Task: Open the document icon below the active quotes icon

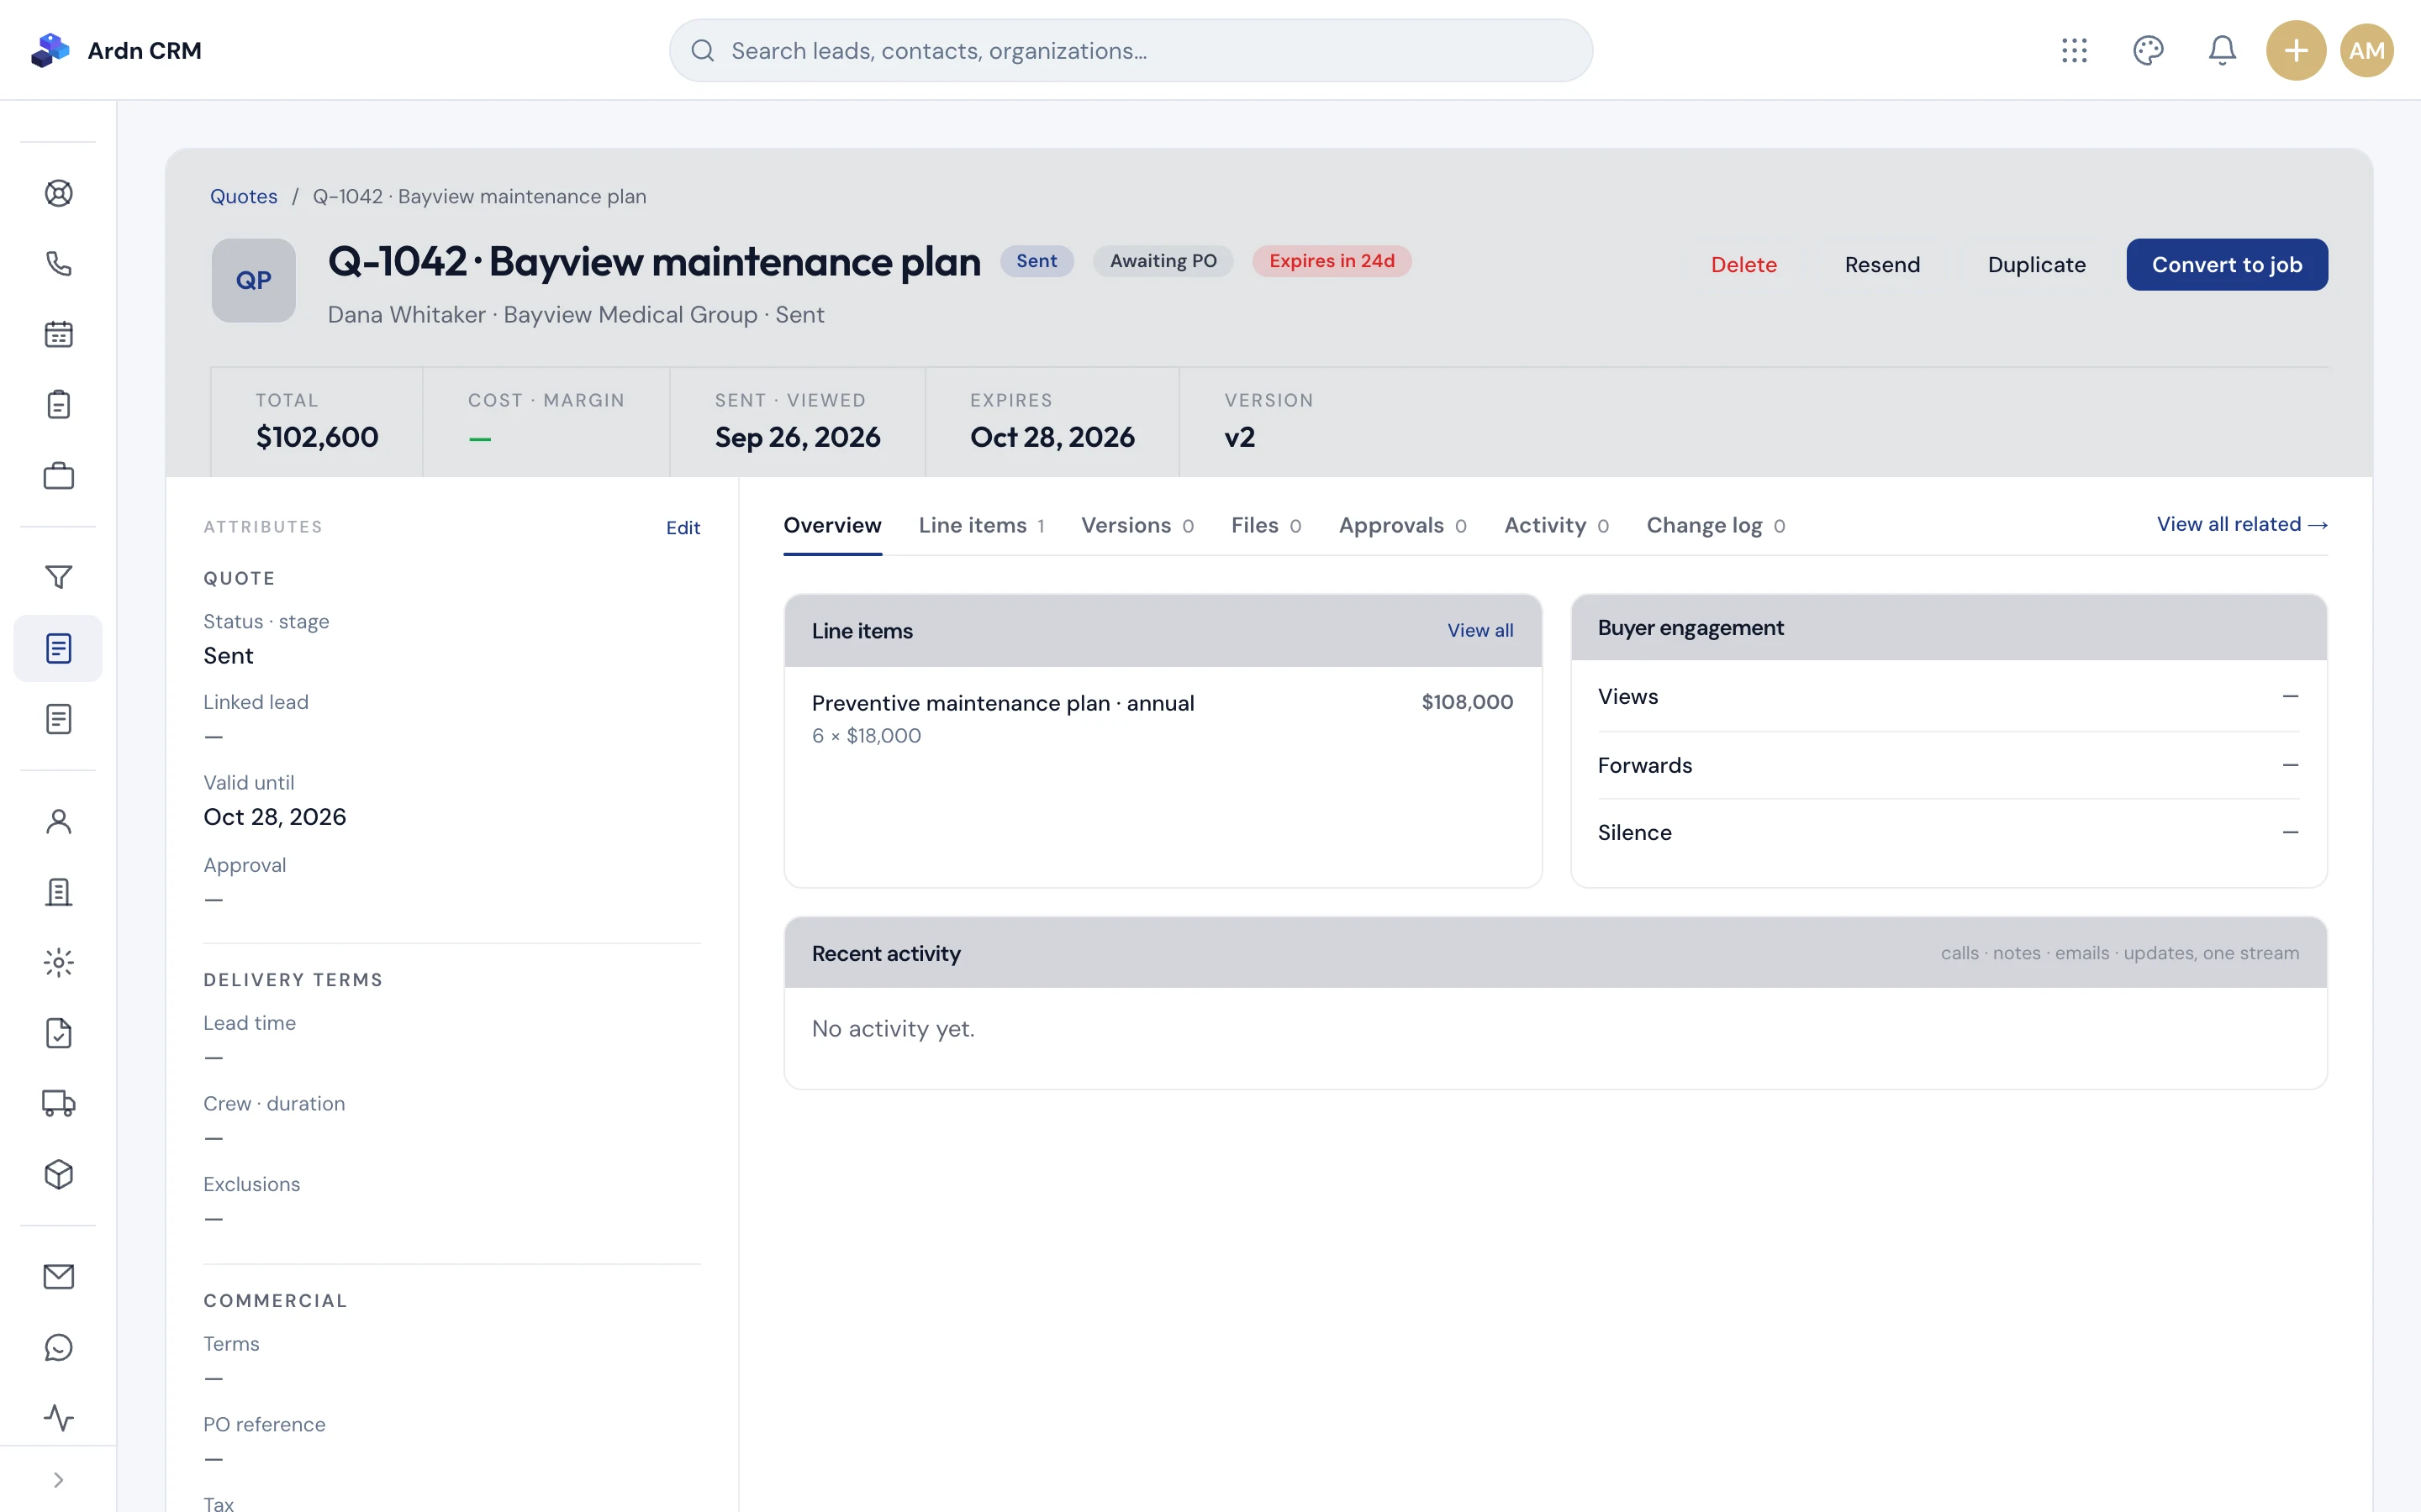Action: 58,719
